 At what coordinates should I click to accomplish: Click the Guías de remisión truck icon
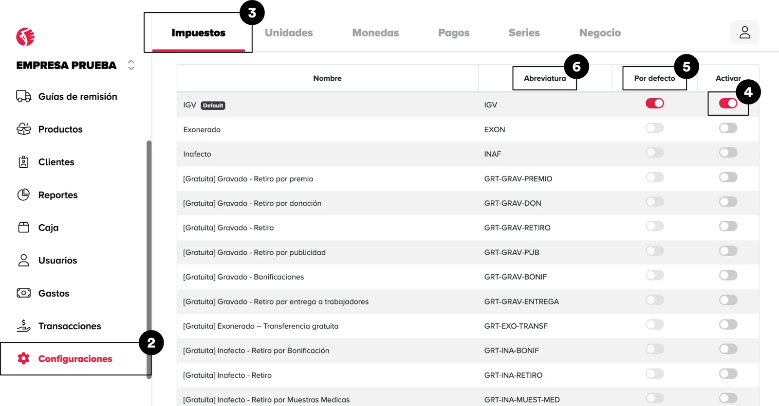[x=23, y=96]
